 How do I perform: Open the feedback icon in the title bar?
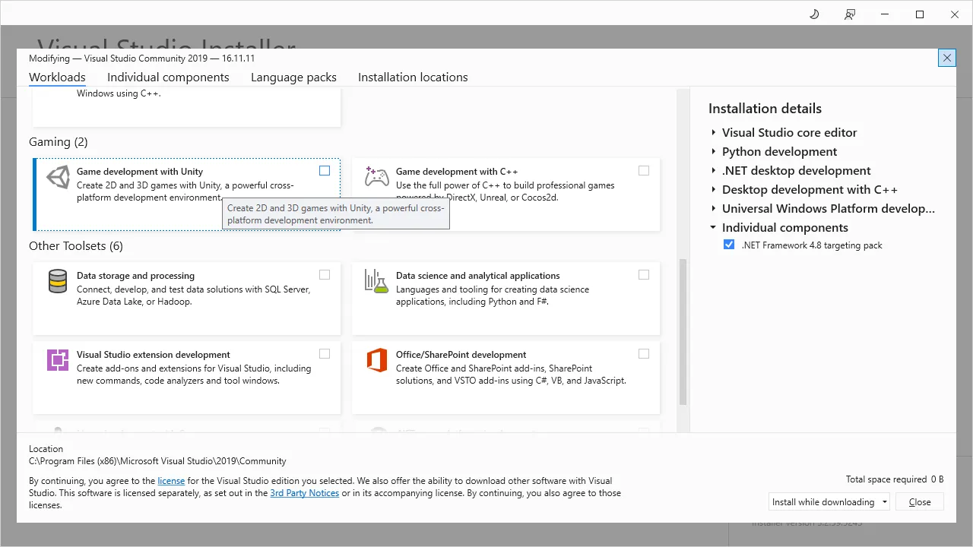click(850, 14)
